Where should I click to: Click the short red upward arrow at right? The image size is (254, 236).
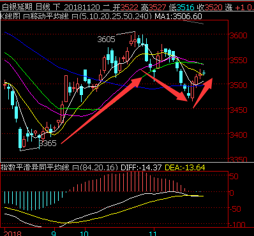tap(203, 93)
